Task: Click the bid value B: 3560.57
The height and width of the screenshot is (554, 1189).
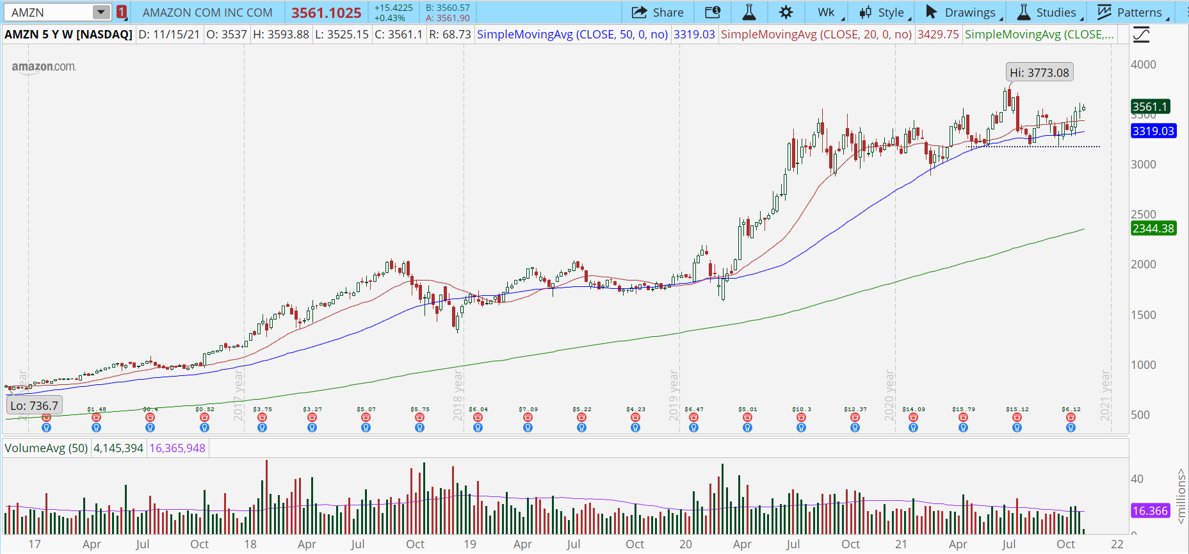Action: [x=448, y=8]
